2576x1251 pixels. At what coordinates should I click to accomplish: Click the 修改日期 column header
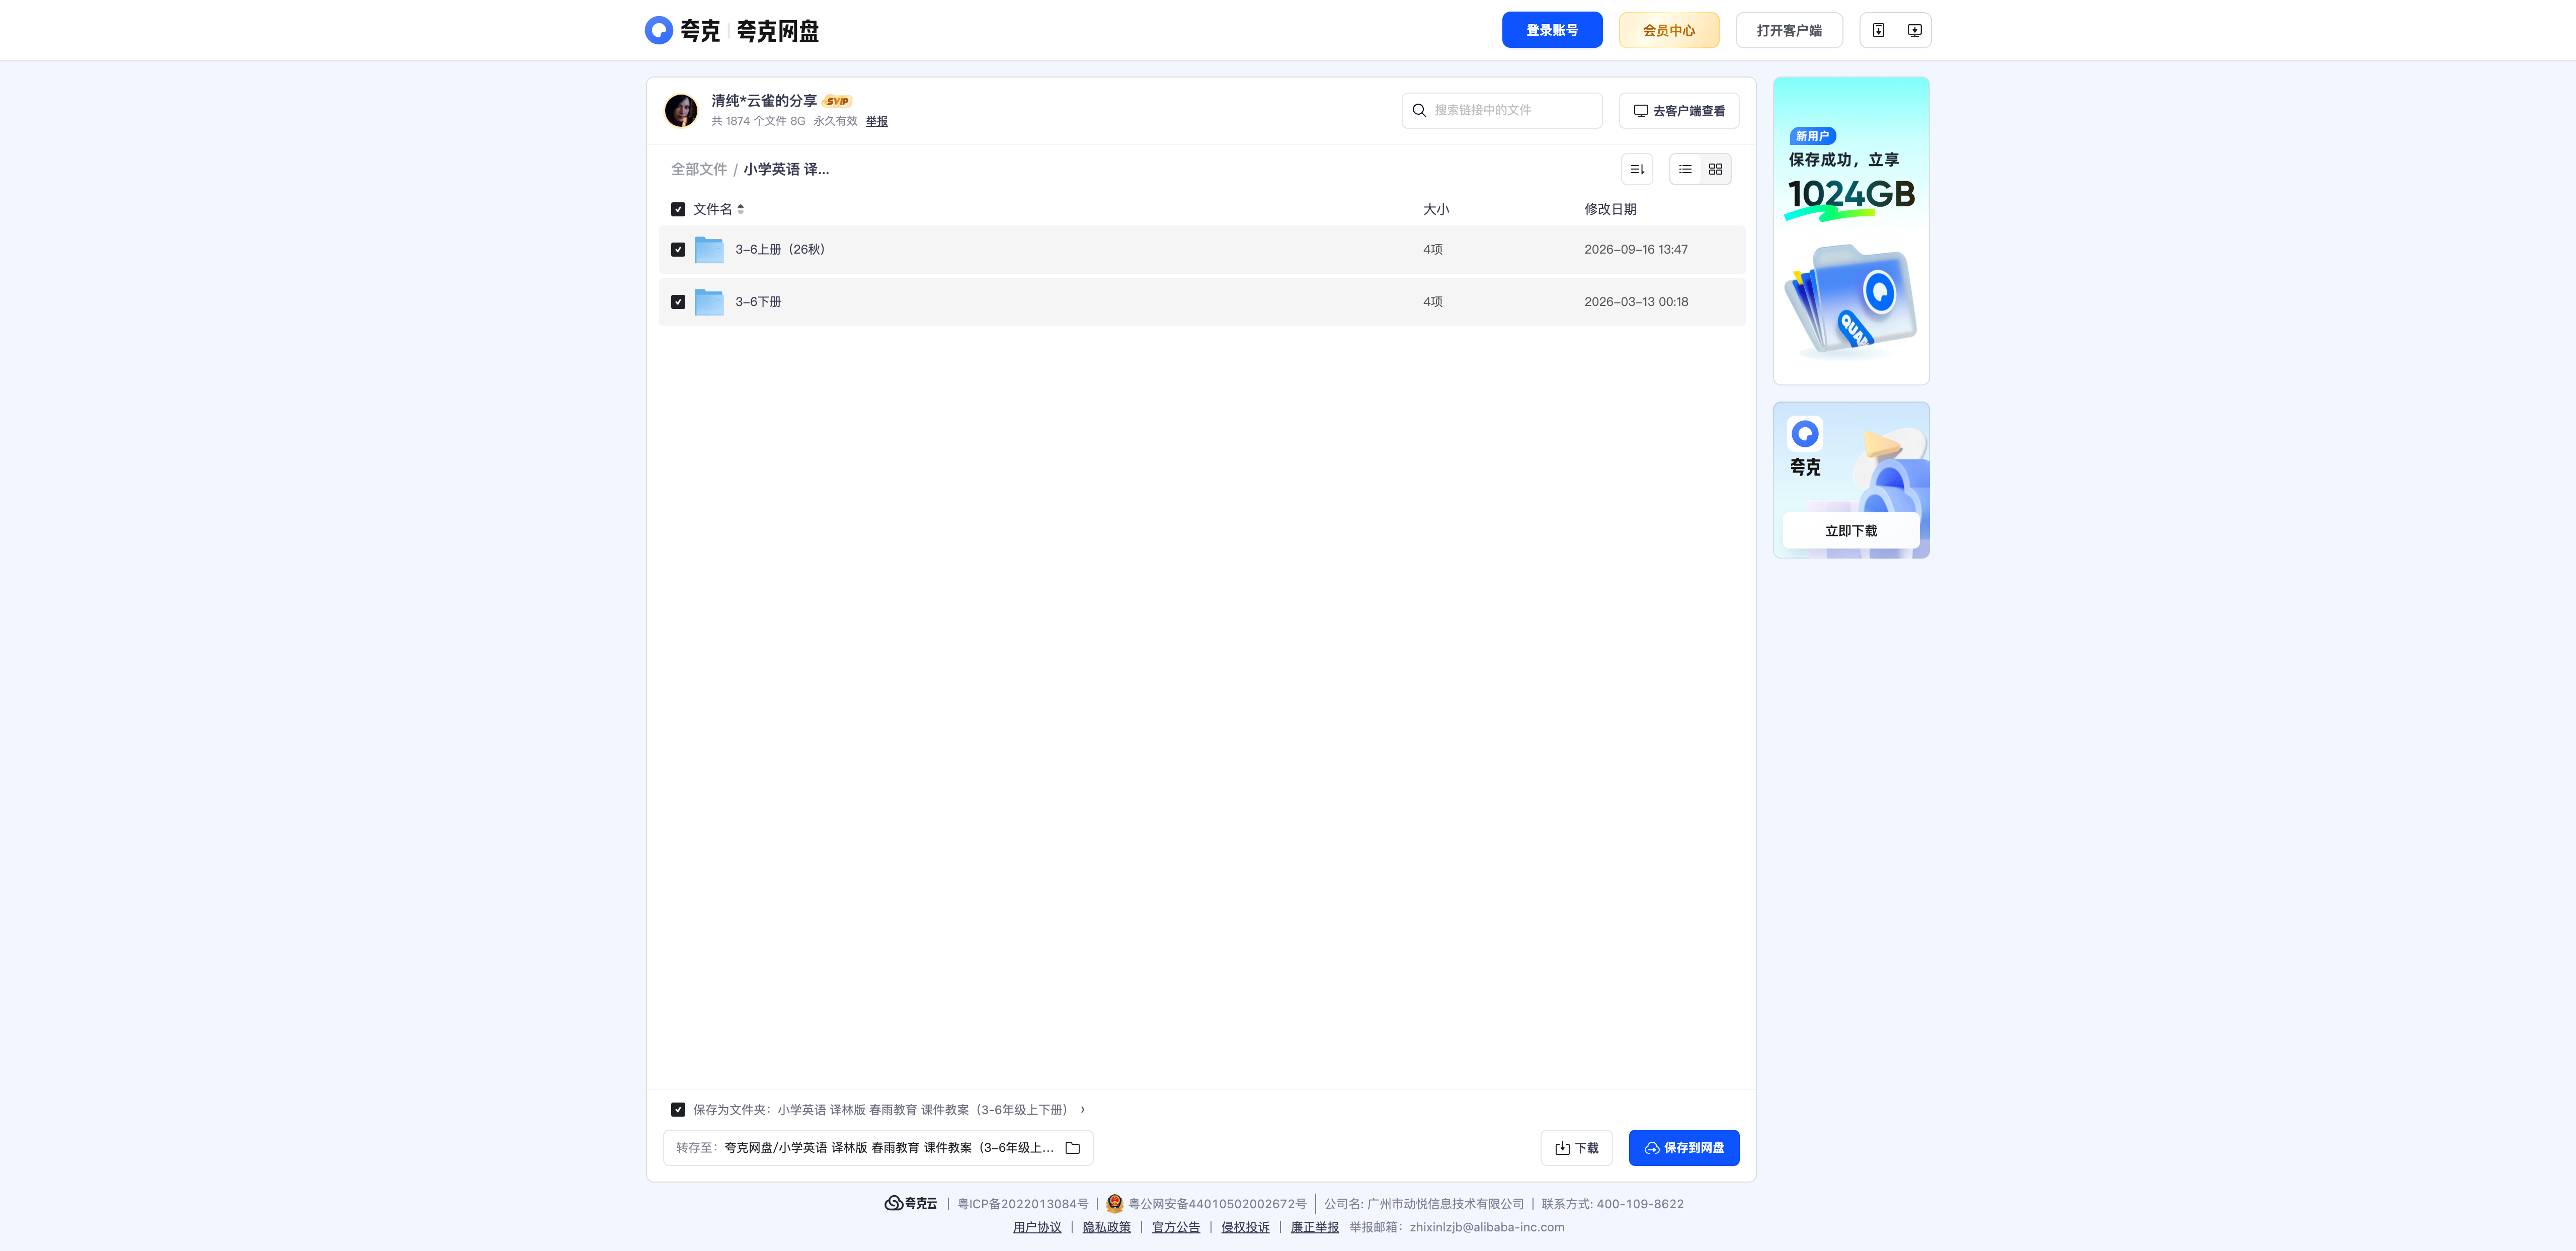point(1610,209)
